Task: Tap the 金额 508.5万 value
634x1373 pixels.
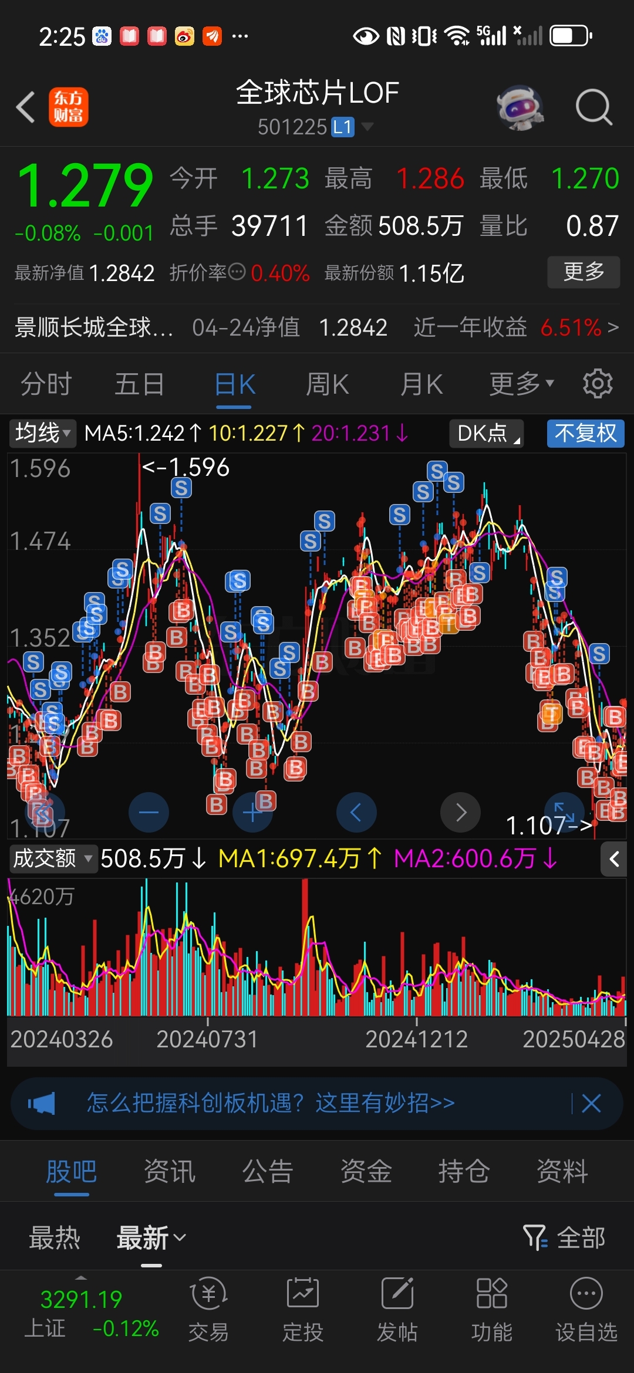Action: [421, 226]
